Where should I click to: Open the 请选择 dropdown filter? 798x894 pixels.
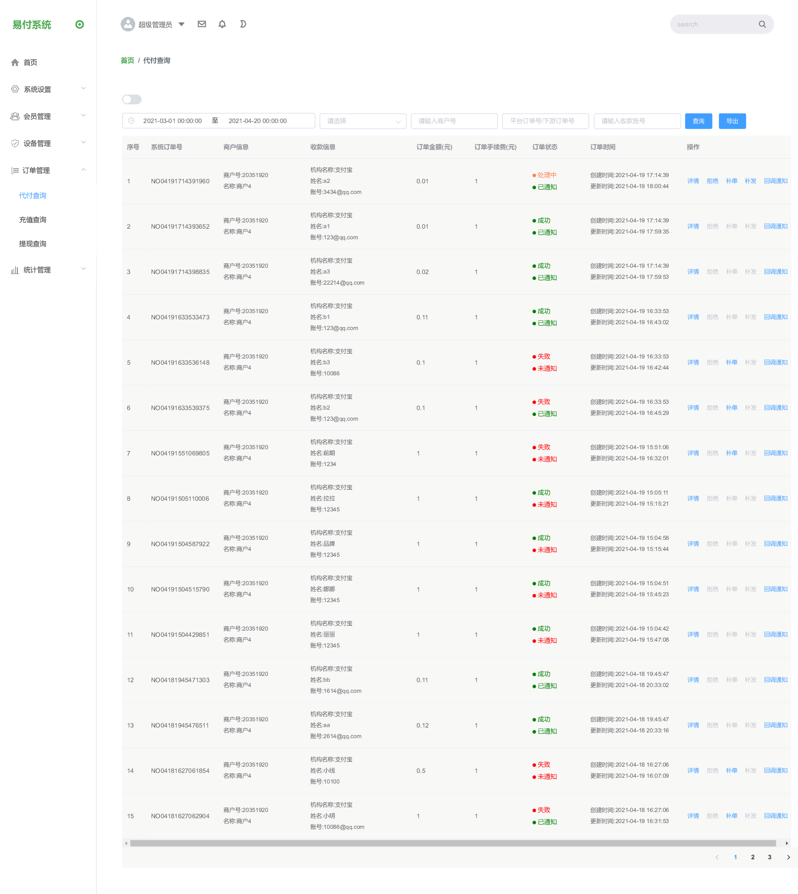pyautogui.click(x=363, y=121)
